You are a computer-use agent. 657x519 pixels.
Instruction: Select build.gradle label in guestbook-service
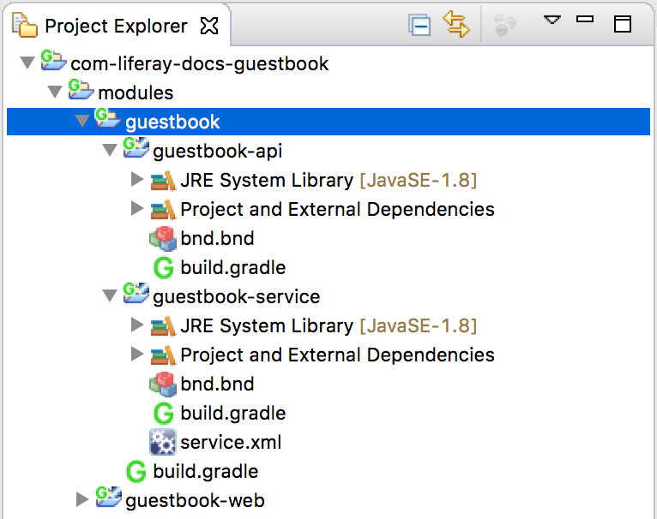pyautogui.click(x=233, y=414)
